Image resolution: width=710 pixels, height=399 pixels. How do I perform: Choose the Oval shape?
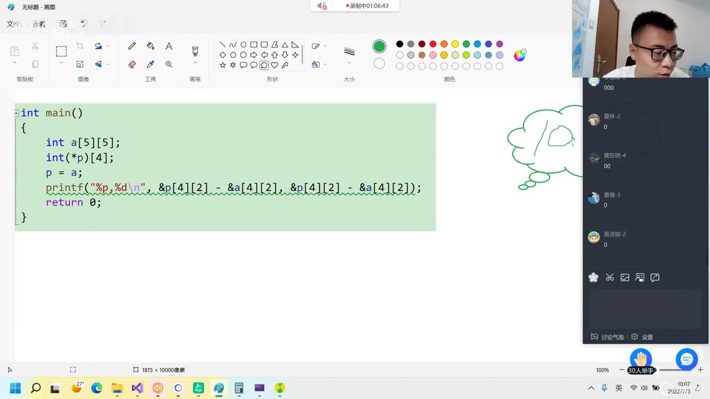(243, 45)
